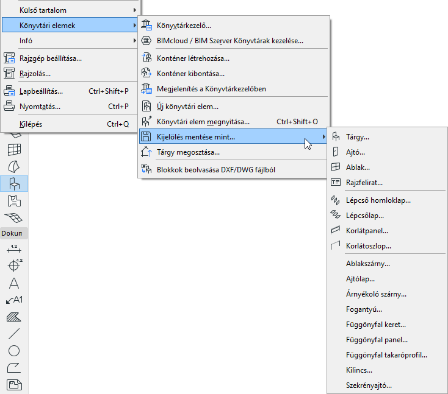Click the DXF/DWG block import icon

tap(146, 170)
